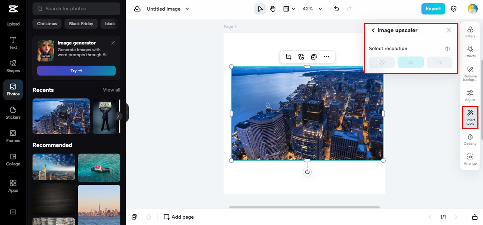The width and height of the screenshot is (483, 225).
Task: Open the Collage panel
Action: [x=13, y=160]
